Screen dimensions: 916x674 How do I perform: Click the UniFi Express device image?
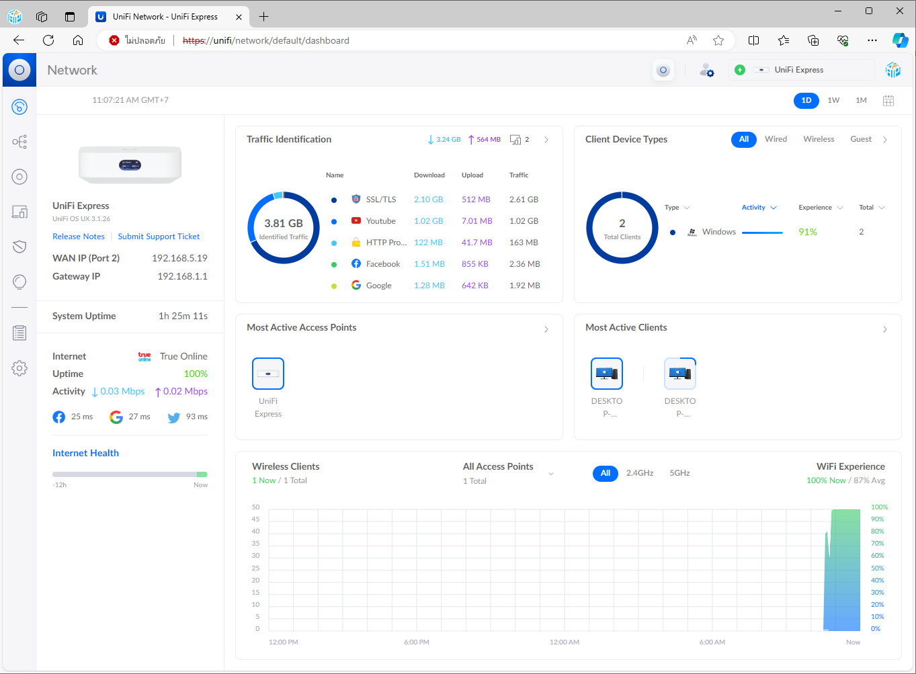(130, 164)
